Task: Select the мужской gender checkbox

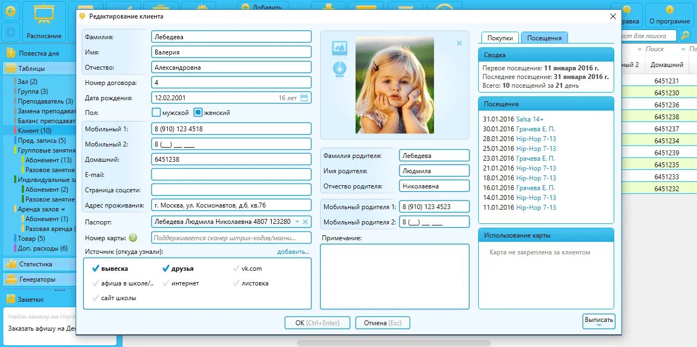Action: coord(156,113)
